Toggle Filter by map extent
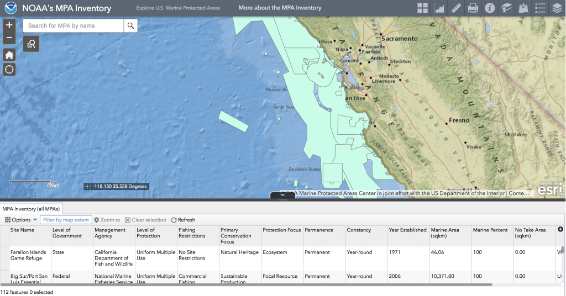 (x=65, y=220)
